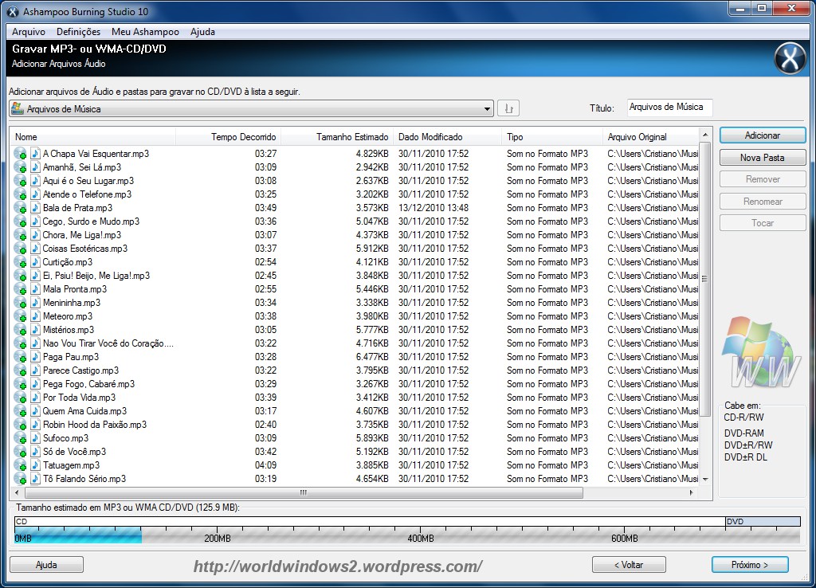Click the music note icon for Pega Fogo, Cabaré.mp3
816x588 pixels.
(x=35, y=383)
